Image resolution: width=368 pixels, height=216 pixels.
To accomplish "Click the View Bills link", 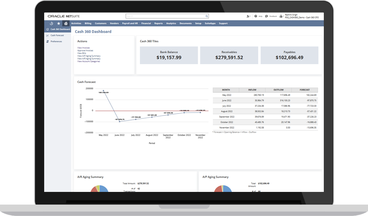I will (x=82, y=53).
